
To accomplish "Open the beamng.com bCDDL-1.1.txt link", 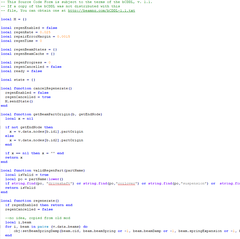I will point(102,11).
